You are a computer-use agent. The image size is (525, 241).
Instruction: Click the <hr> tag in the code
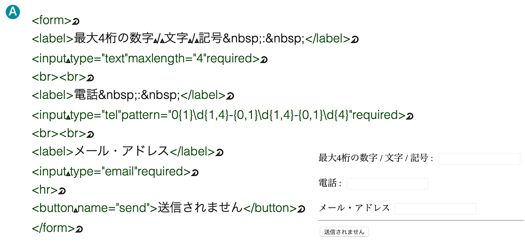coord(44,190)
